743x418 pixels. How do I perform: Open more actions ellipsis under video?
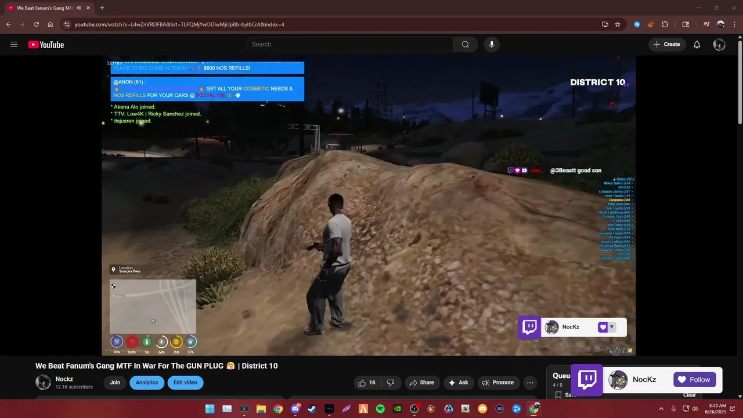529,383
